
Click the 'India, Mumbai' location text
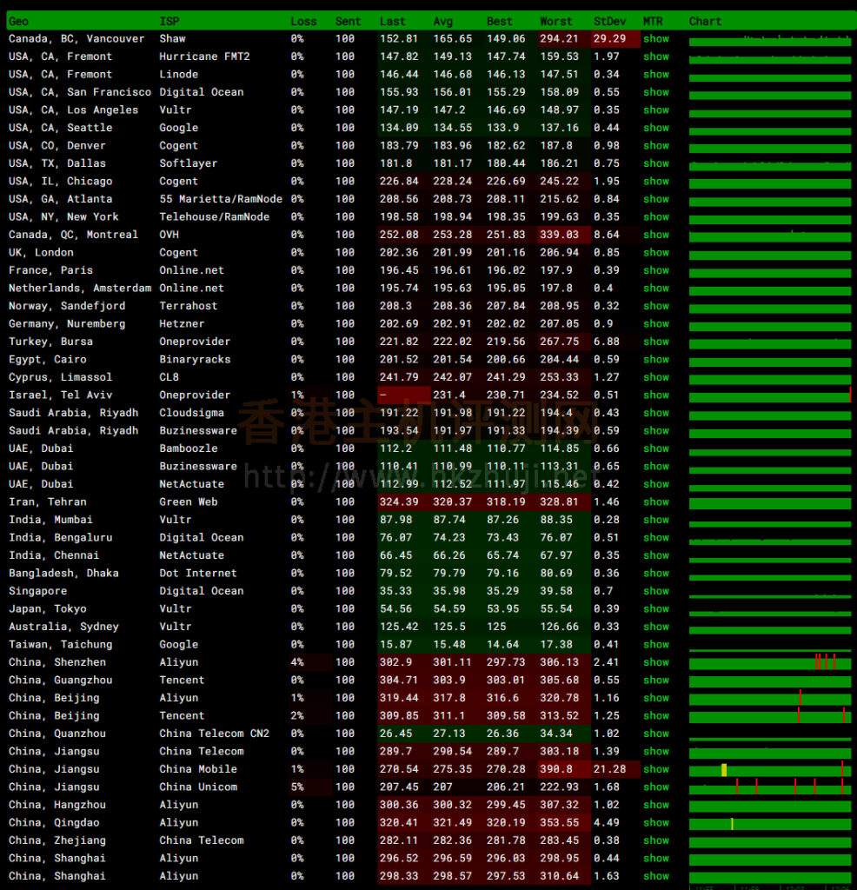pos(50,520)
